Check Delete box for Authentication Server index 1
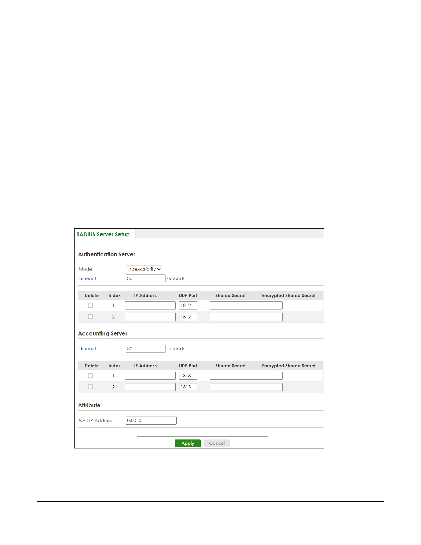This screenshot has height=545, width=421. tap(90, 305)
